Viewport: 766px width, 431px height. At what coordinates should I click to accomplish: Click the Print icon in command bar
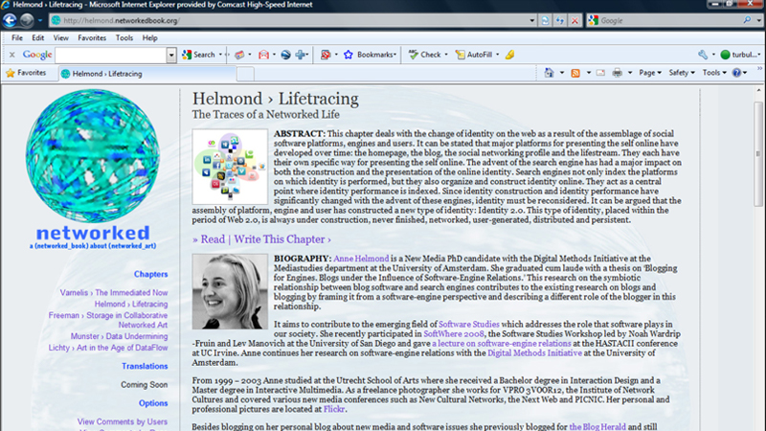pyautogui.click(x=618, y=73)
